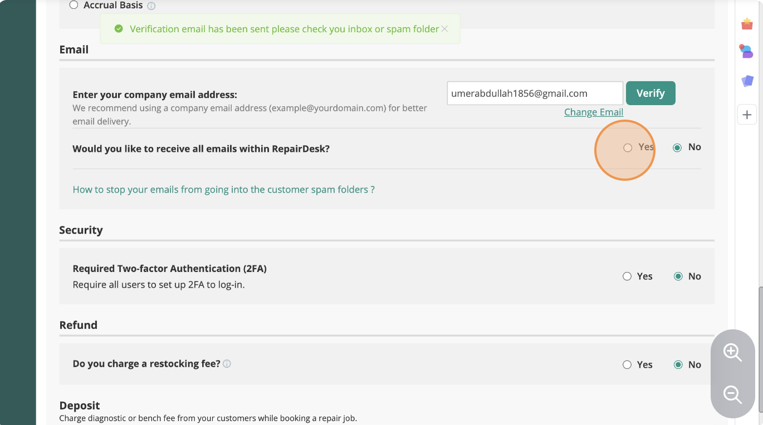Click the zoom in magnifier icon

click(732, 353)
